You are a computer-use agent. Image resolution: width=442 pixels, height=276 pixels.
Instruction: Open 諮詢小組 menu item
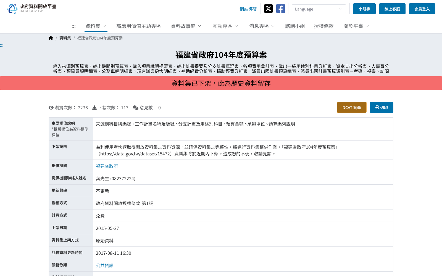tap(295, 26)
